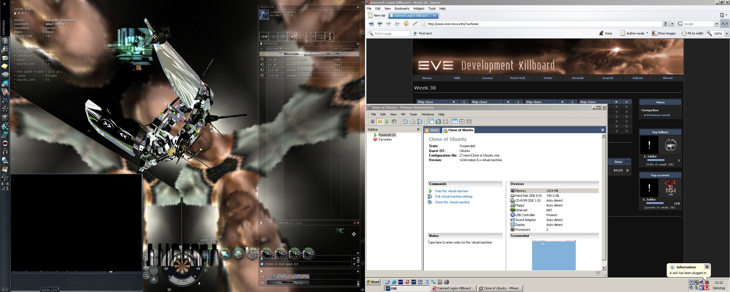Click the EVE autopilot A button
730x292 pixels.
click(154, 279)
